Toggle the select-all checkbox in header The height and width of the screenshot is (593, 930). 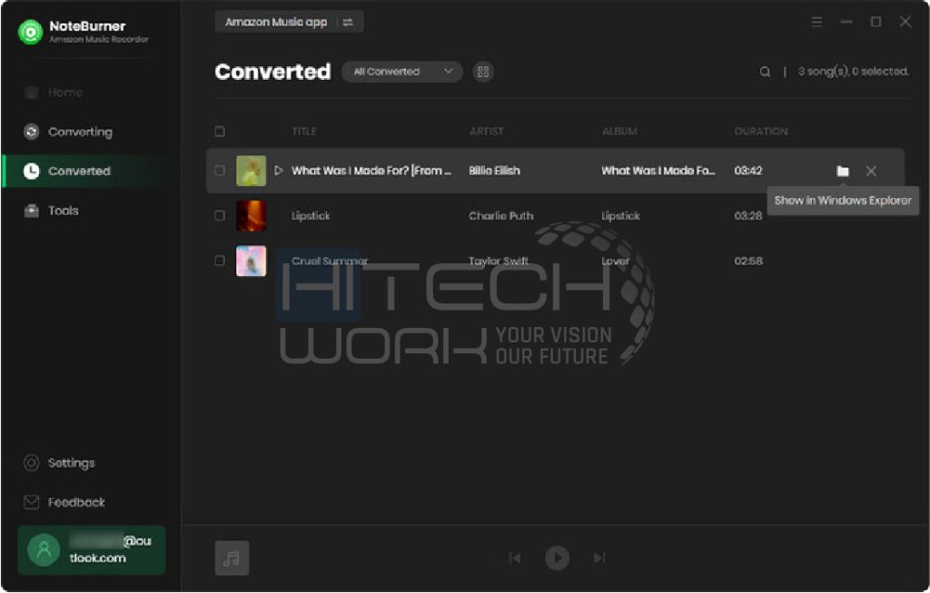pos(220,131)
